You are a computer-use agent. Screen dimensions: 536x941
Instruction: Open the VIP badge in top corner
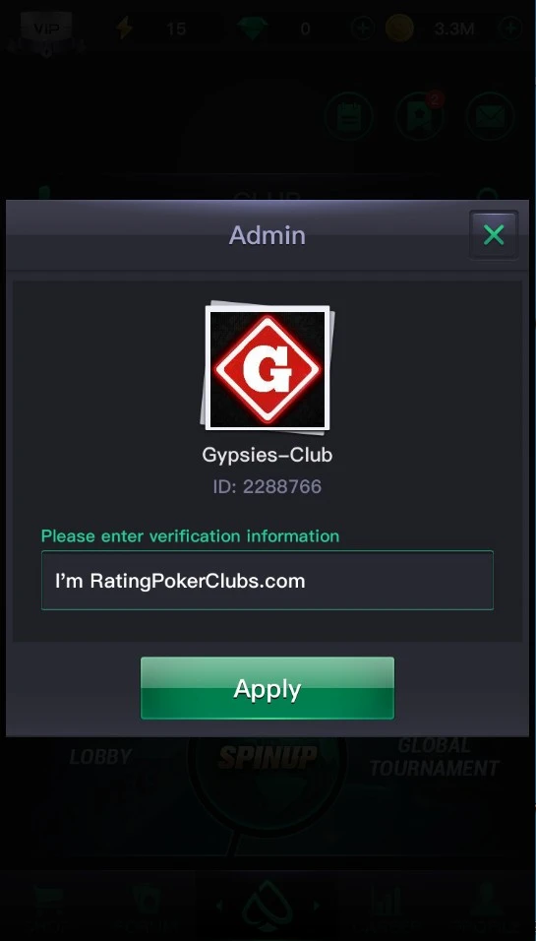pos(46,31)
